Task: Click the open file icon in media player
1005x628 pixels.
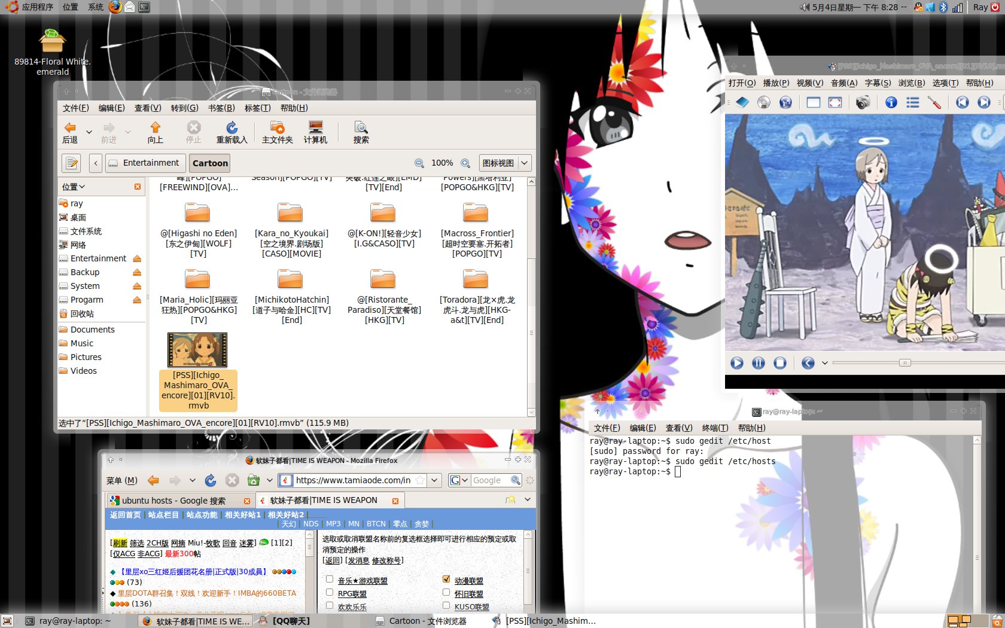Action: (742, 102)
